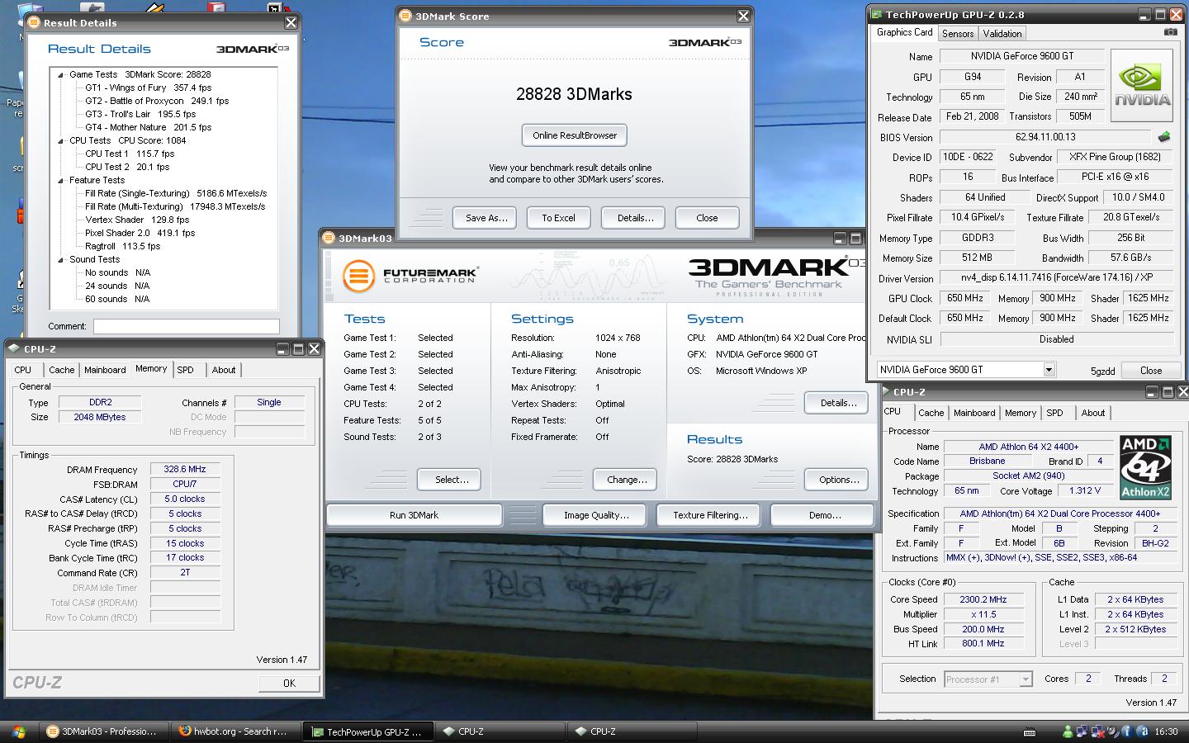1189x743 pixels.
Task: Click the To Excel button
Action: (x=558, y=218)
